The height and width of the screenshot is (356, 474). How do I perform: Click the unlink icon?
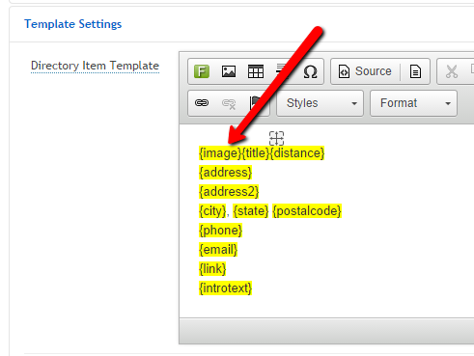click(229, 103)
